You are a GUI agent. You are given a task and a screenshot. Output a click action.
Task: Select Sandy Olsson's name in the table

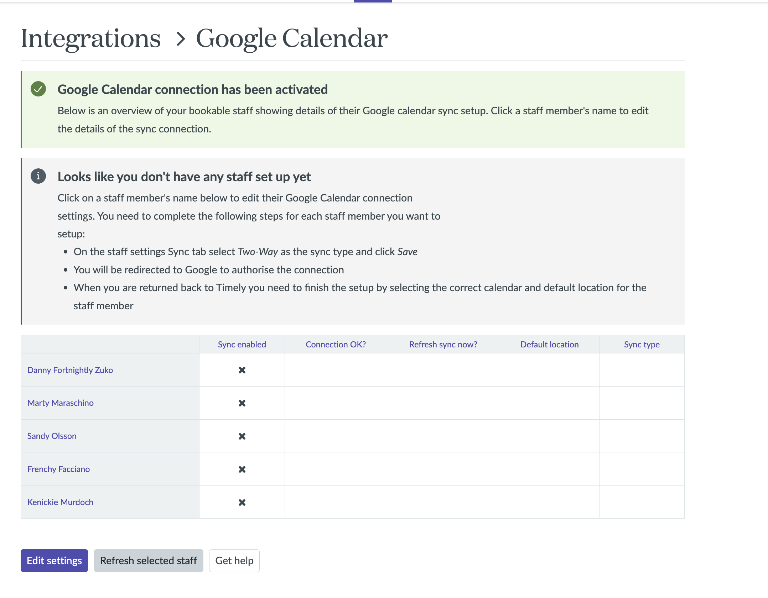point(52,436)
